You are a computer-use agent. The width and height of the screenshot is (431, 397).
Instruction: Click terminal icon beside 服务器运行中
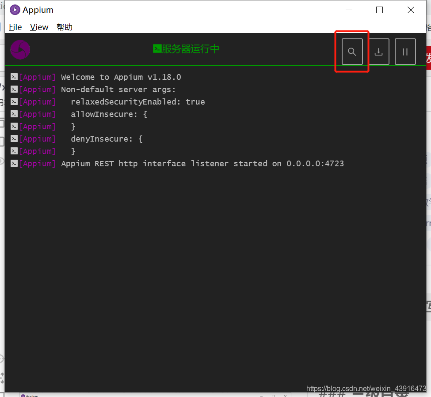click(x=157, y=49)
